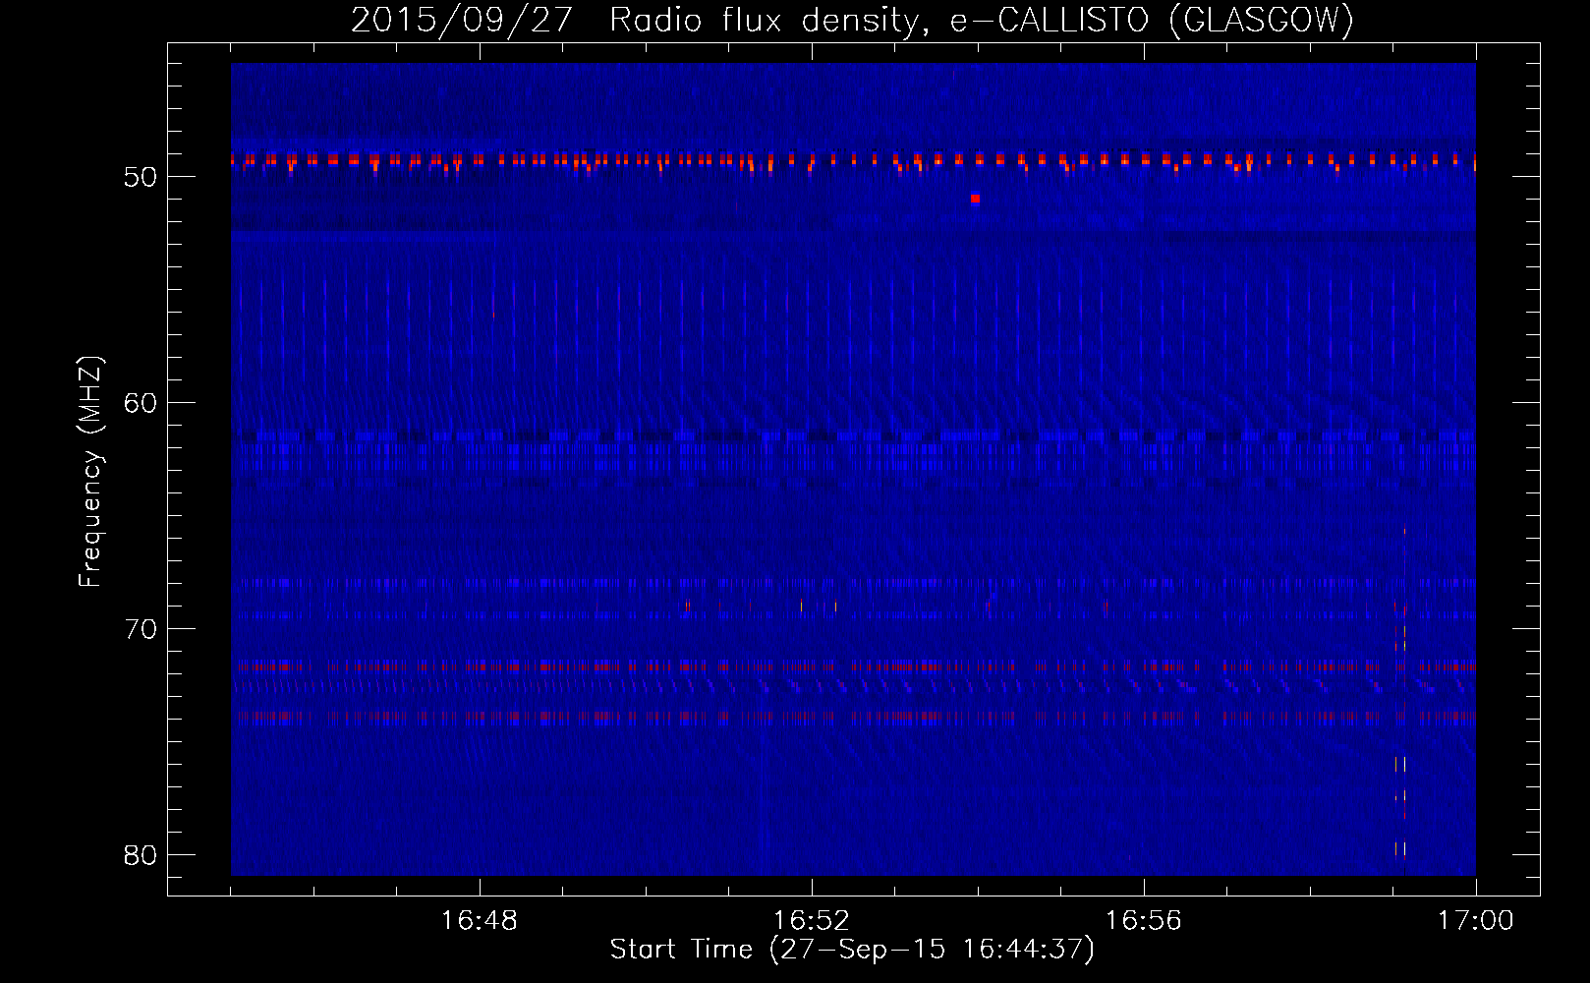Image resolution: width=1590 pixels, height=983 pixels.
Task: Click the 80 frequency axis label
Action: pyautogui.click(x=141, y=855)
